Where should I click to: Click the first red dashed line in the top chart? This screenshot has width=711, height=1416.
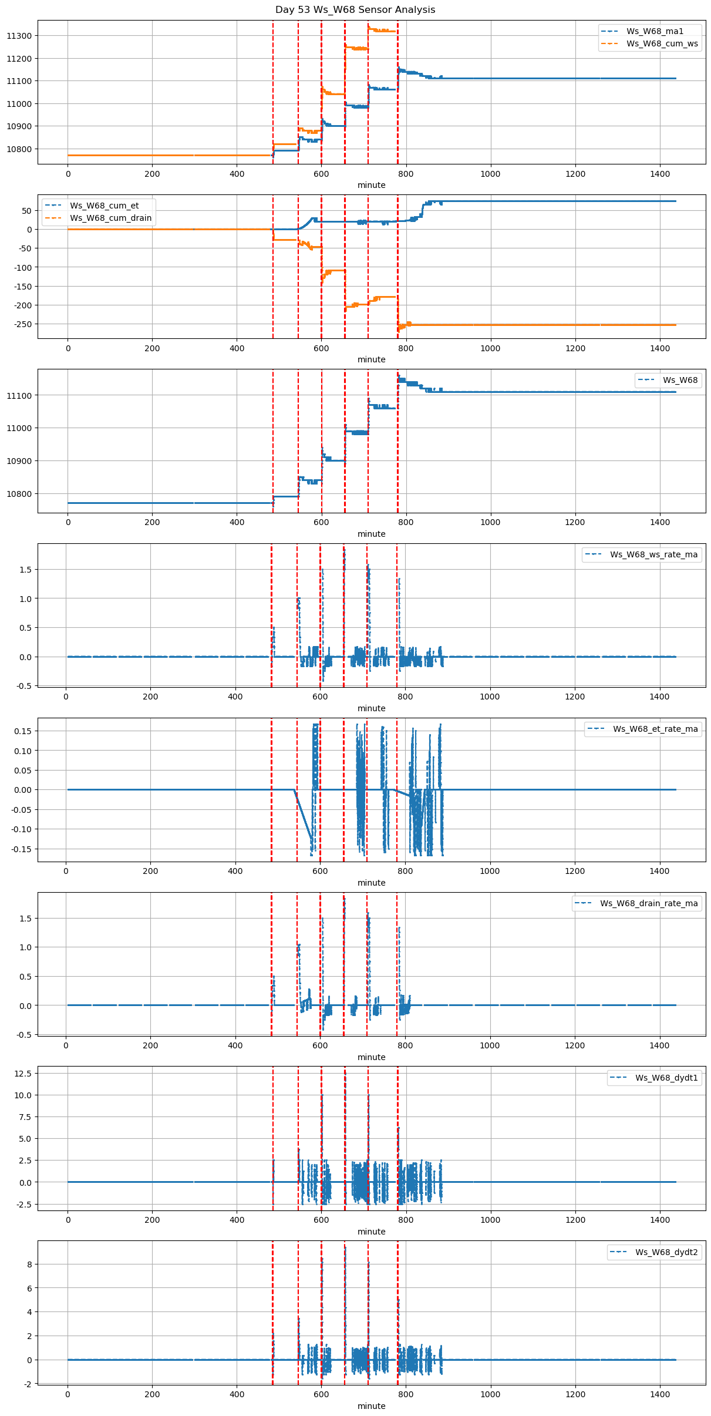click(x=273, y=88)
